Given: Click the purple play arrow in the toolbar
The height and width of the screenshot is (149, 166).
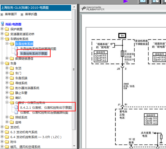Looking at the screenshot, I should coord(126,1).
